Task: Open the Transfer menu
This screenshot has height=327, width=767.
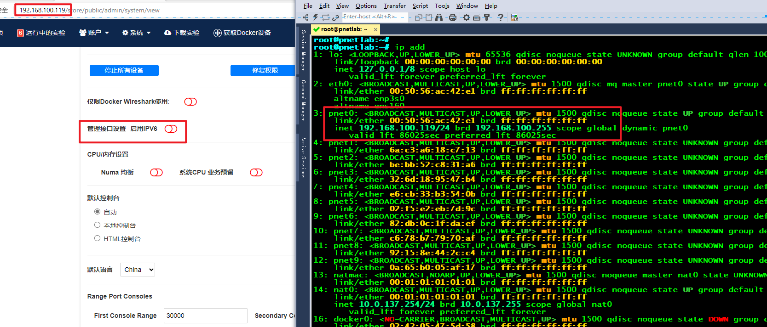Action: click(394, 6)
